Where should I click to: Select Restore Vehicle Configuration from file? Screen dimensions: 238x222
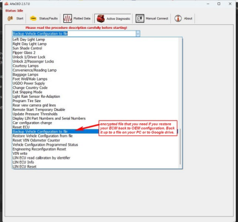[x=43, y=136]
